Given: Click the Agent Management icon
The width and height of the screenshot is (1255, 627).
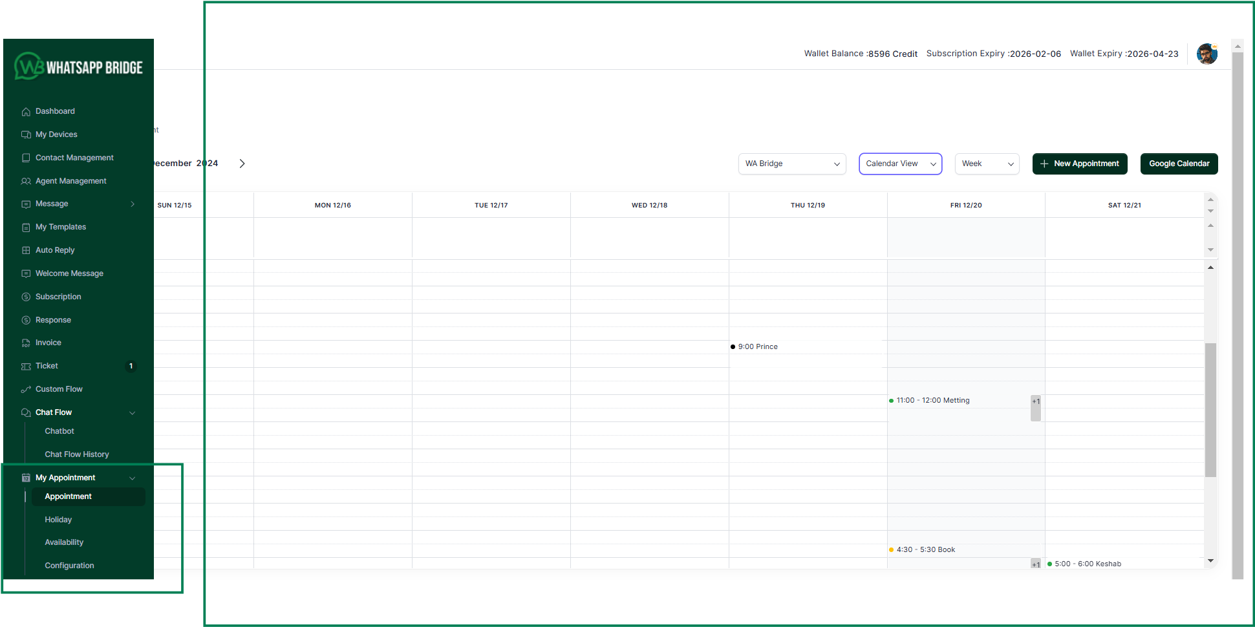Looking at the screenshot, I should coord(26,181).
